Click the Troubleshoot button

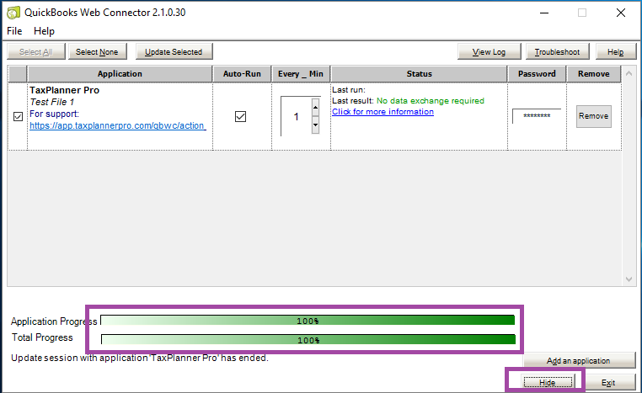click(x=557, y=52)
